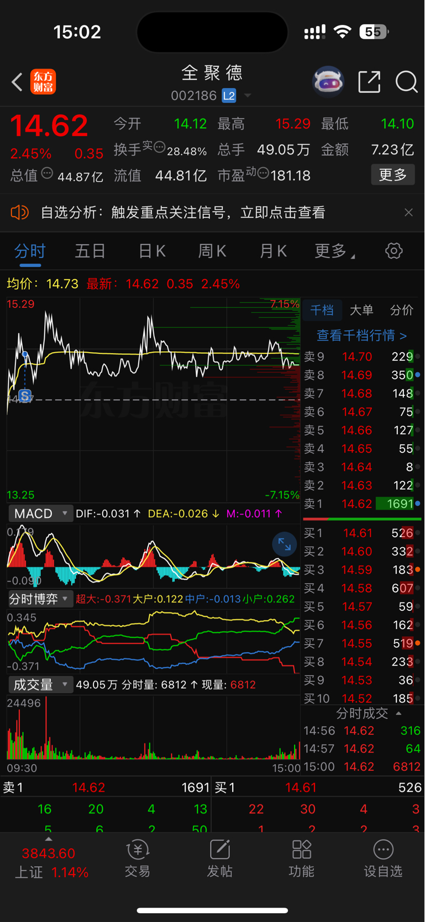Select 买10 row at 14.52
425x922 pixels.
(361, 698)
